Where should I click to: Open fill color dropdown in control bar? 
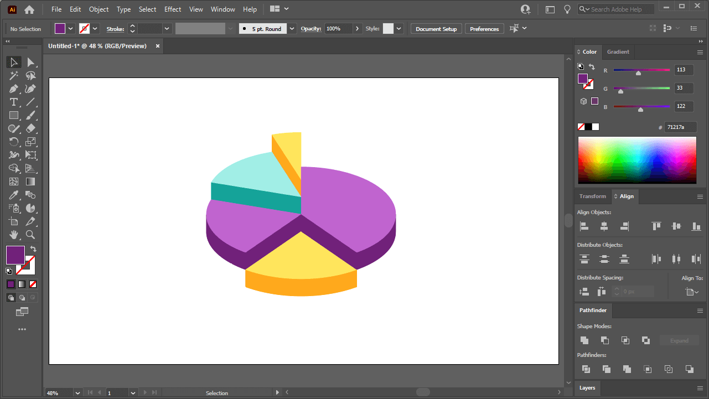coord(71,29)
